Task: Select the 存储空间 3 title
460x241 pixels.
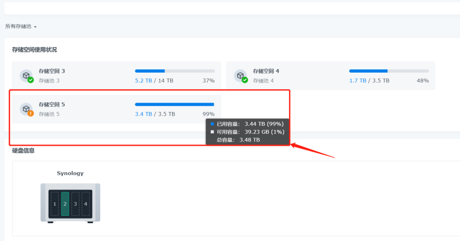Action: point(52,71)
